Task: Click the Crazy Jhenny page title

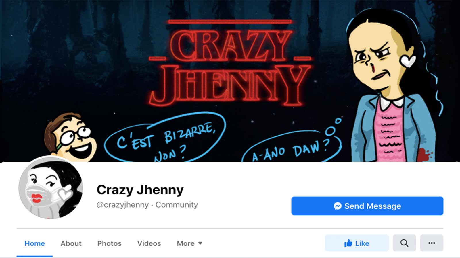Action: pyautogui.click(x=140, y=189)
